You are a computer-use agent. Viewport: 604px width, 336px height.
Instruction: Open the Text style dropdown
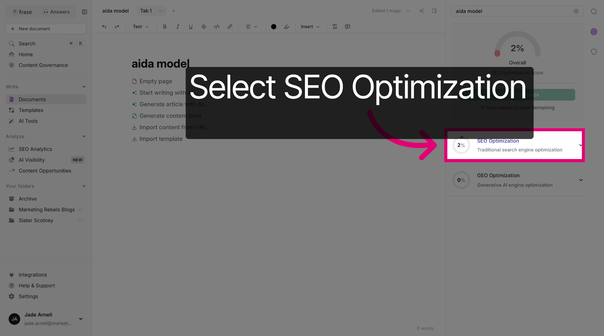(141, 27)
